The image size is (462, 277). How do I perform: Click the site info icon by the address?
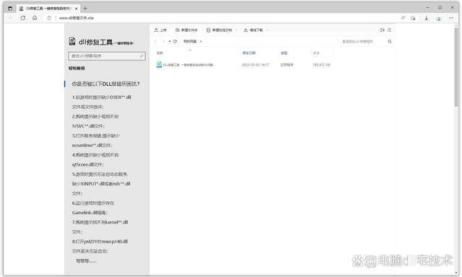click(49, 18)
